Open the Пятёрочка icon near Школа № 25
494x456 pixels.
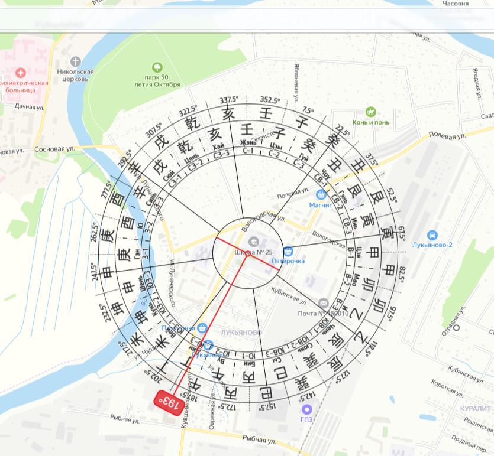tap(288, 251)
